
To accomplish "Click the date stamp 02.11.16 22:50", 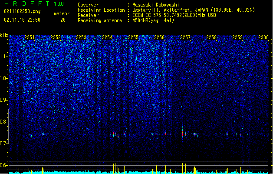I will pyautogui.click(x=22, y=20).
